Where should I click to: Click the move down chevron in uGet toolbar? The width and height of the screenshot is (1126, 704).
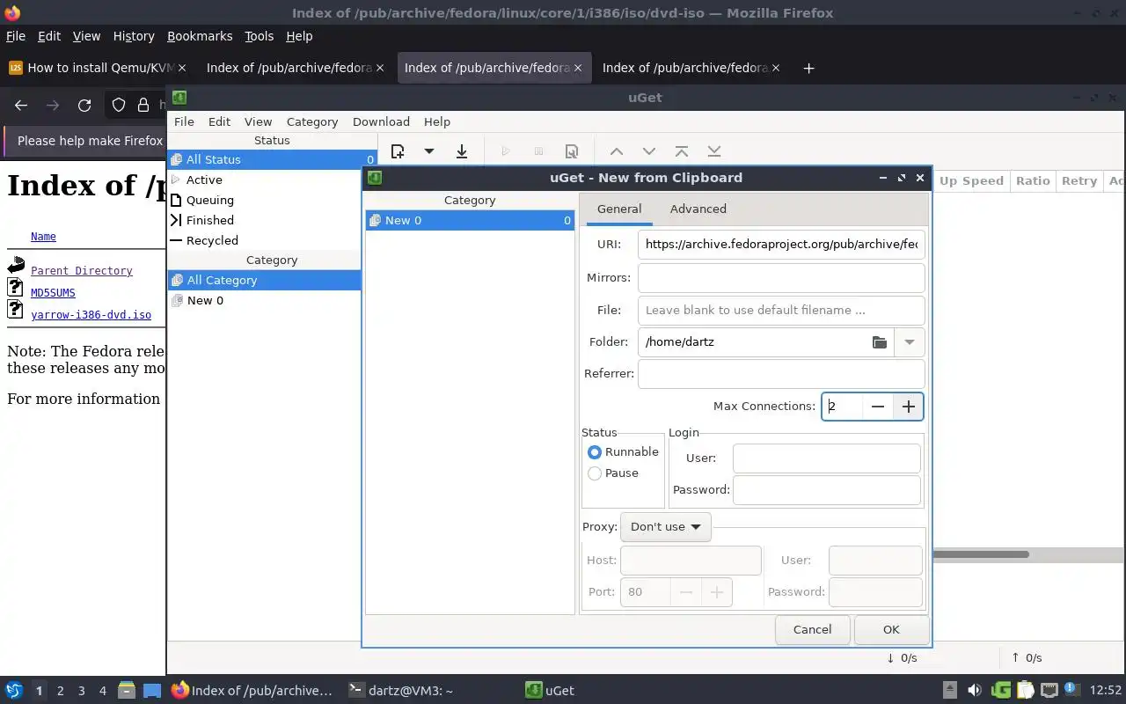click(x=649, y=151)
